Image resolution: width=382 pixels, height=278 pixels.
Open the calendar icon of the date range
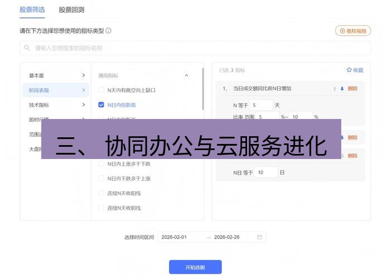click(260, 237)
